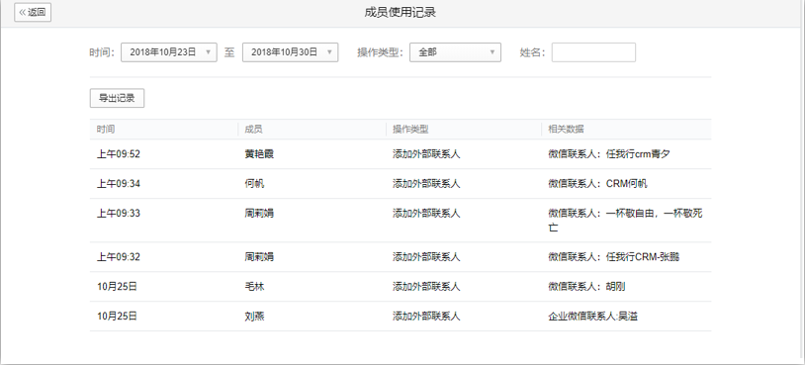Click the 上午09:32 time entry

point(118,256)
